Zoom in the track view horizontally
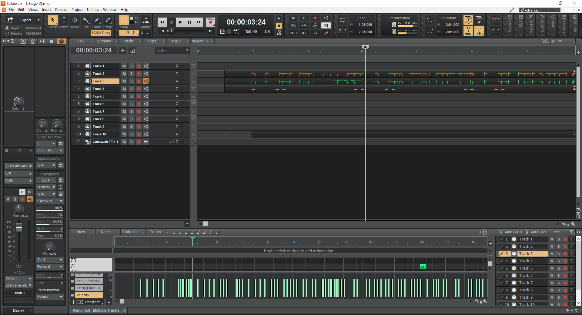 pos(573,224)
